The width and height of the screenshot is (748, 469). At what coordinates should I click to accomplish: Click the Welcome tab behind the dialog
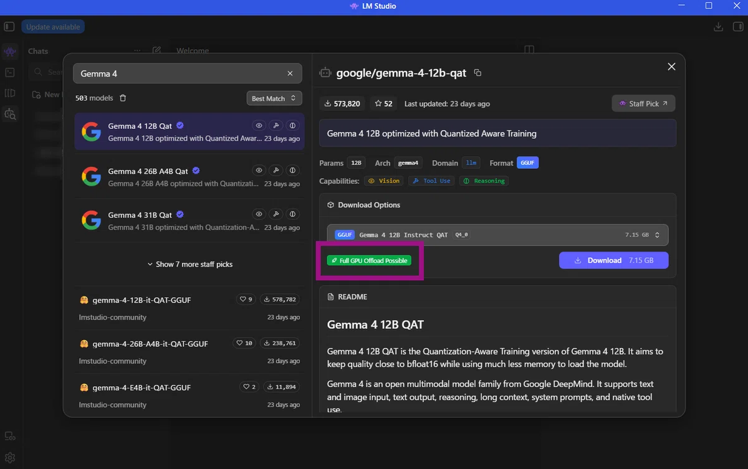click(x=193, y=50)
